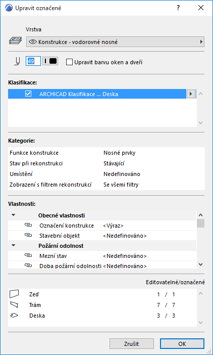Click up arrow of Klasifikace scrollbar

[200, 94]
